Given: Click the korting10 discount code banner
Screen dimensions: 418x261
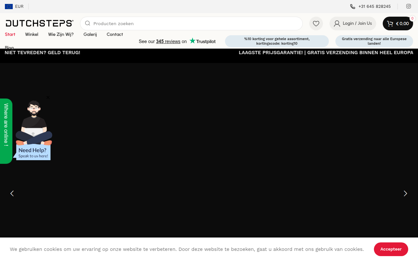Looking at the screenshot, I should click(x=277, y=41).
